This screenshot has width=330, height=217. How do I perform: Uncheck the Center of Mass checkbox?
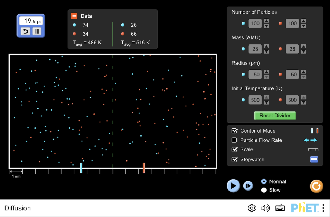235,131
